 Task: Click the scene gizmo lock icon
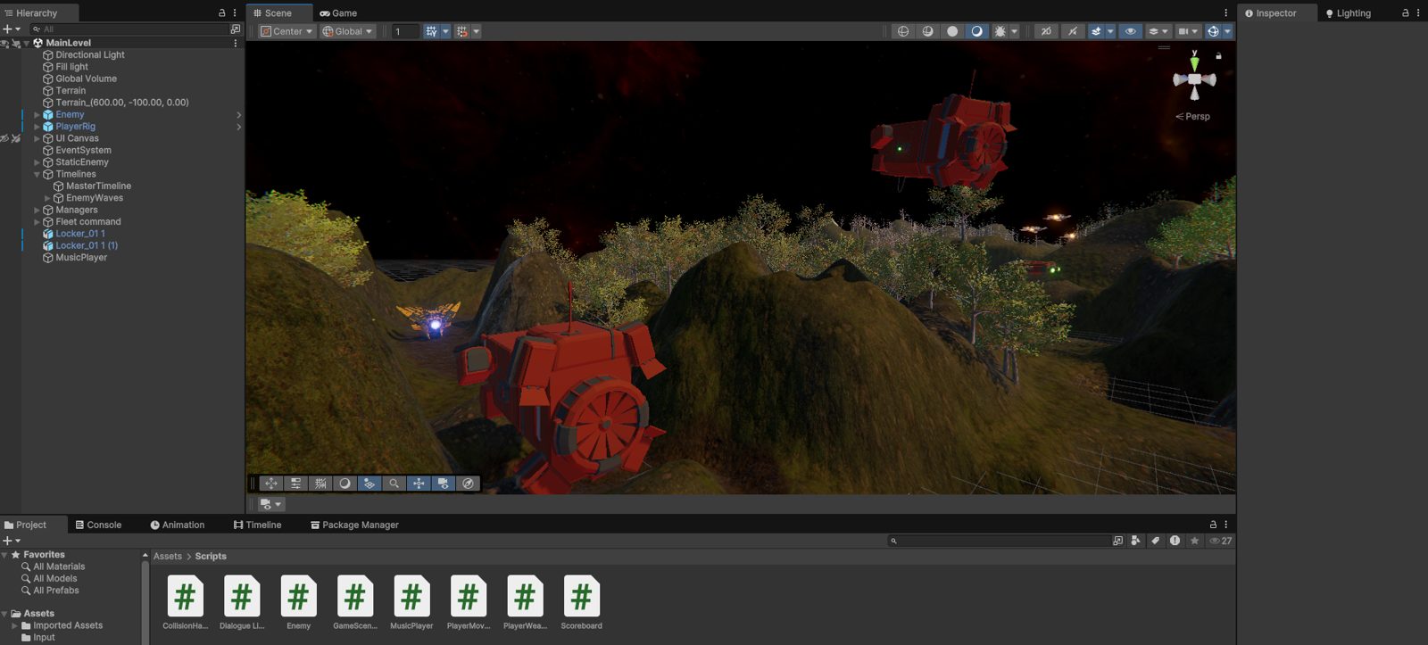tap(1218, 56)
